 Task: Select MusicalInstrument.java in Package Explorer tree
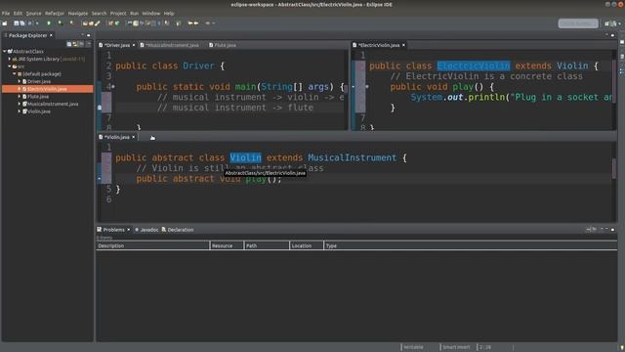point(53,104)
